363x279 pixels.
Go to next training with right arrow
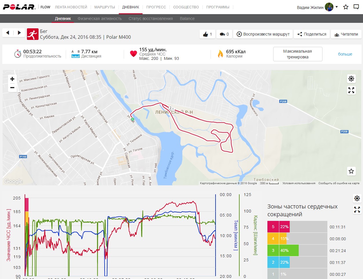pos(19,33)
